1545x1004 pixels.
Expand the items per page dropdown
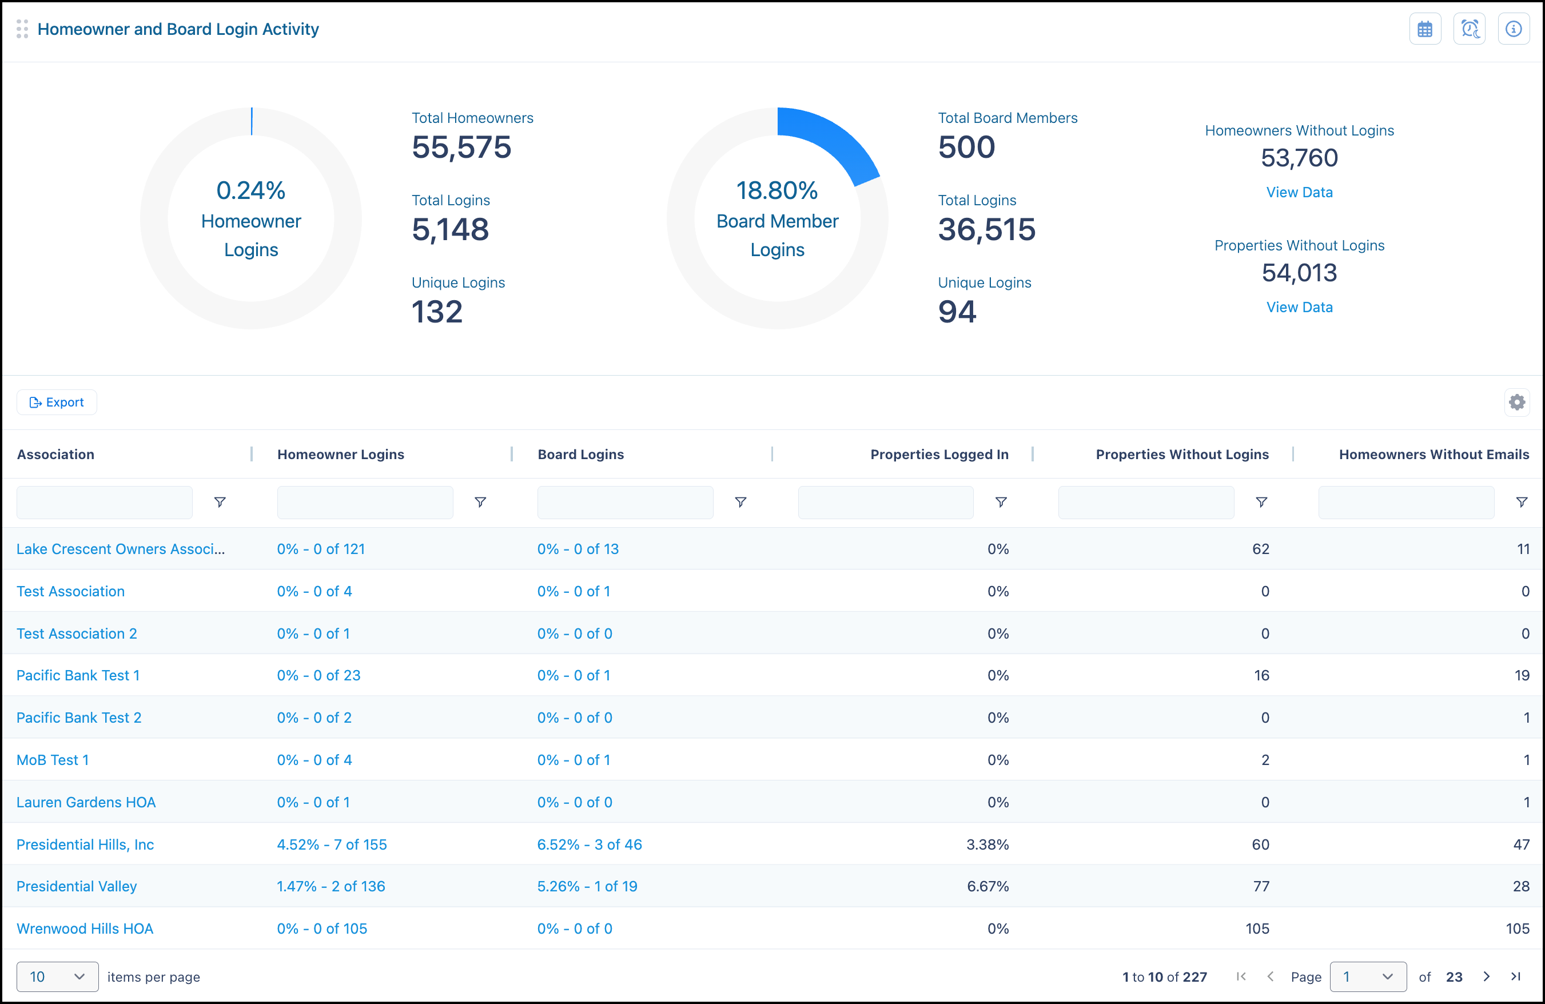[x=57, y=976]
